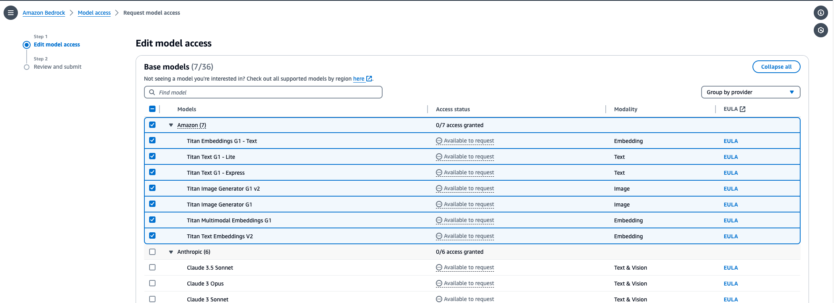Click status icon for Titan Embeddings G1 - Text
The image size is (834, 303).
[439, 141]
